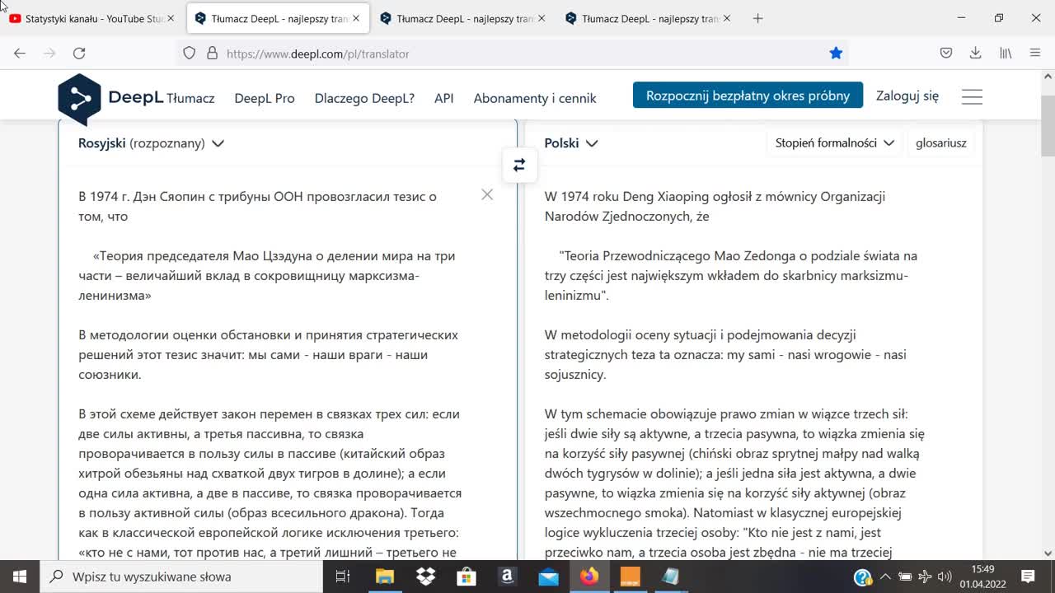Click the taskbar clock and date
The width and height of the screenshot is (1055, 593).
coord(982,577)
